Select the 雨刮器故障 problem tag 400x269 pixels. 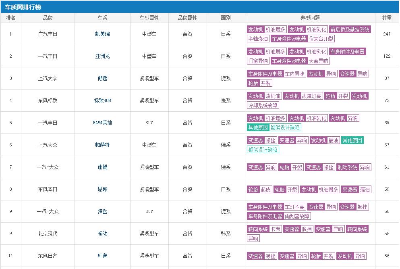(x=297, y=216)
